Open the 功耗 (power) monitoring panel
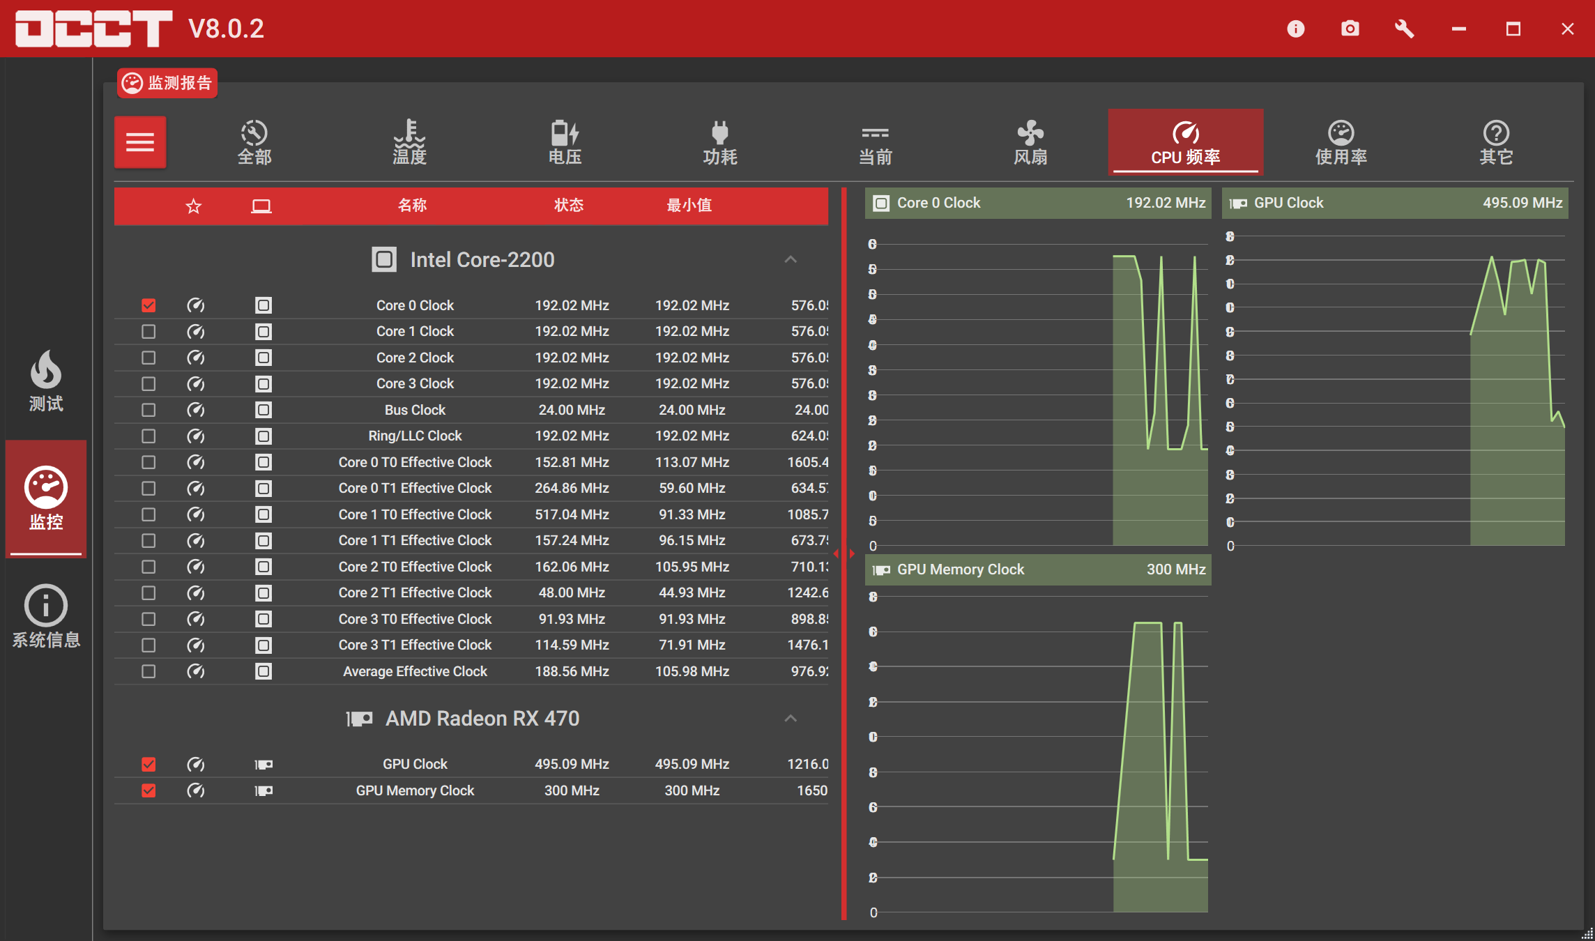Screen dimensions: 1595x941 720,141
